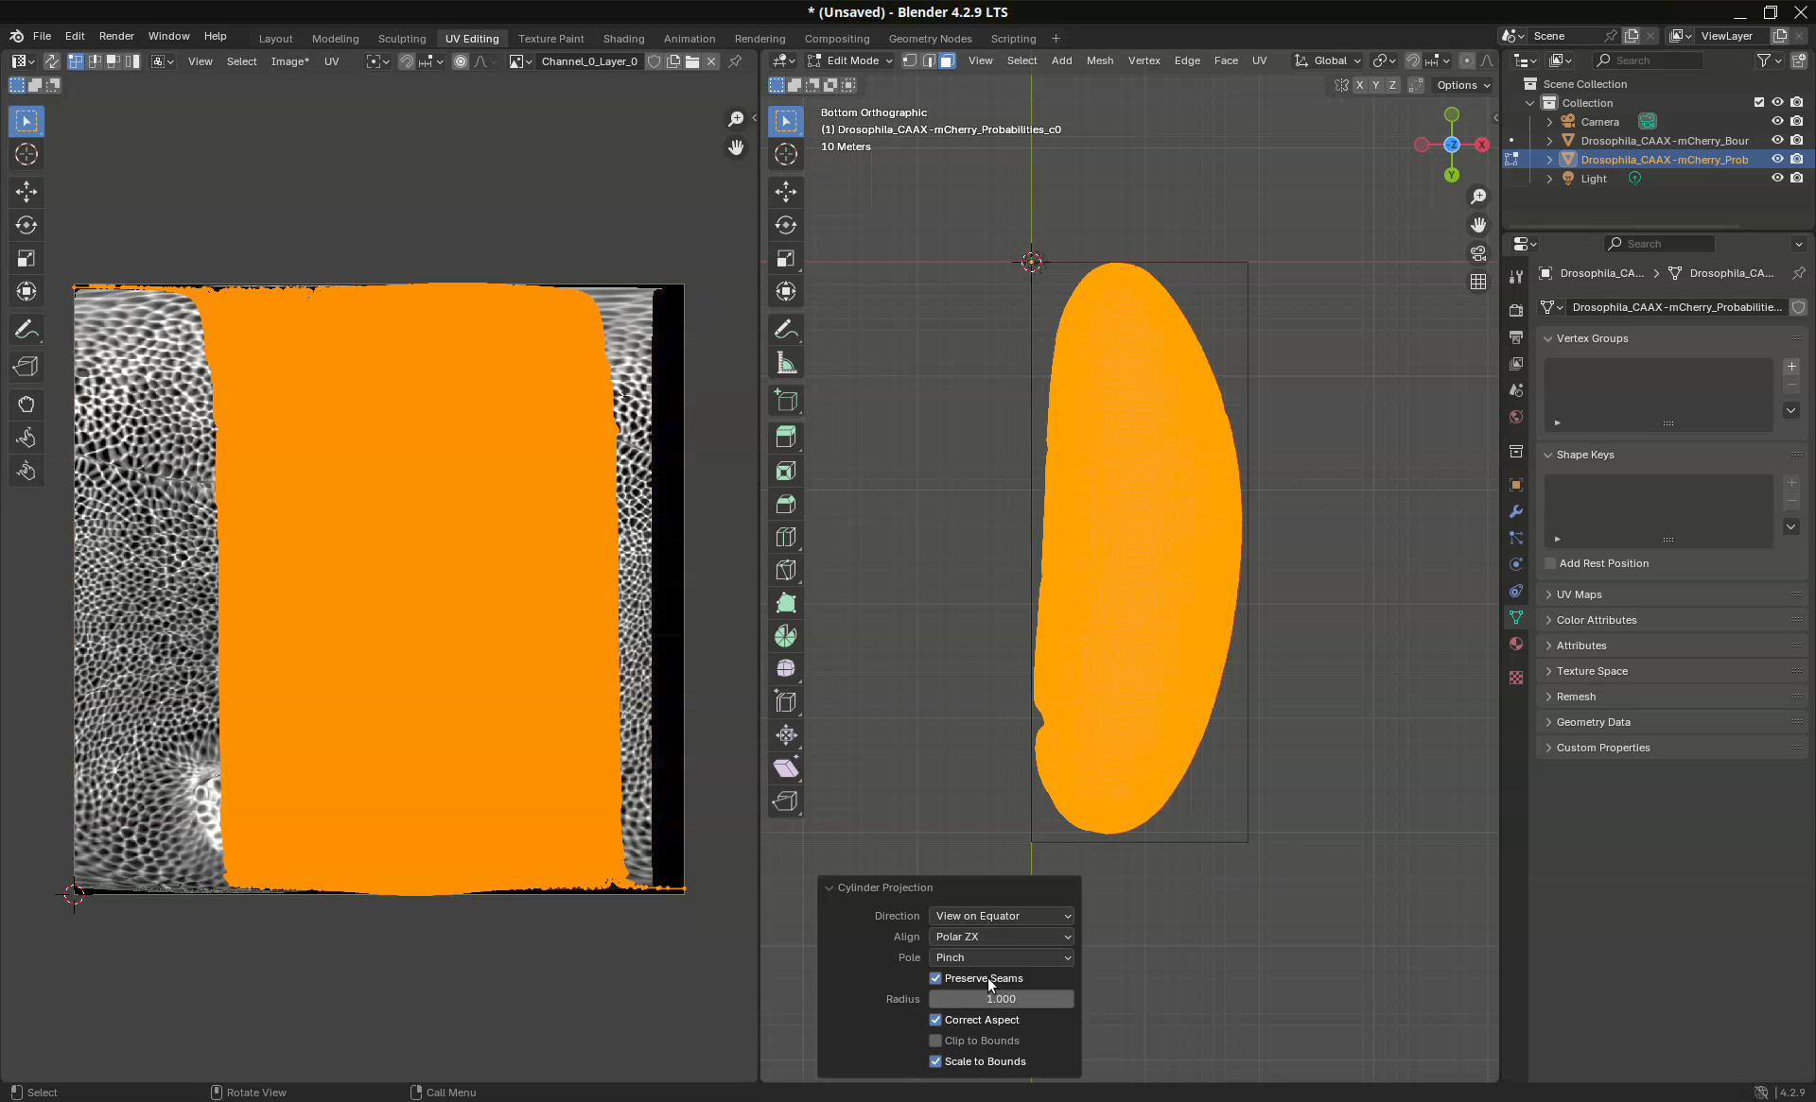This screenshot has height=1102, width=1816.
Task: Hide the Light object in viewport
Action: [1777, 179]
